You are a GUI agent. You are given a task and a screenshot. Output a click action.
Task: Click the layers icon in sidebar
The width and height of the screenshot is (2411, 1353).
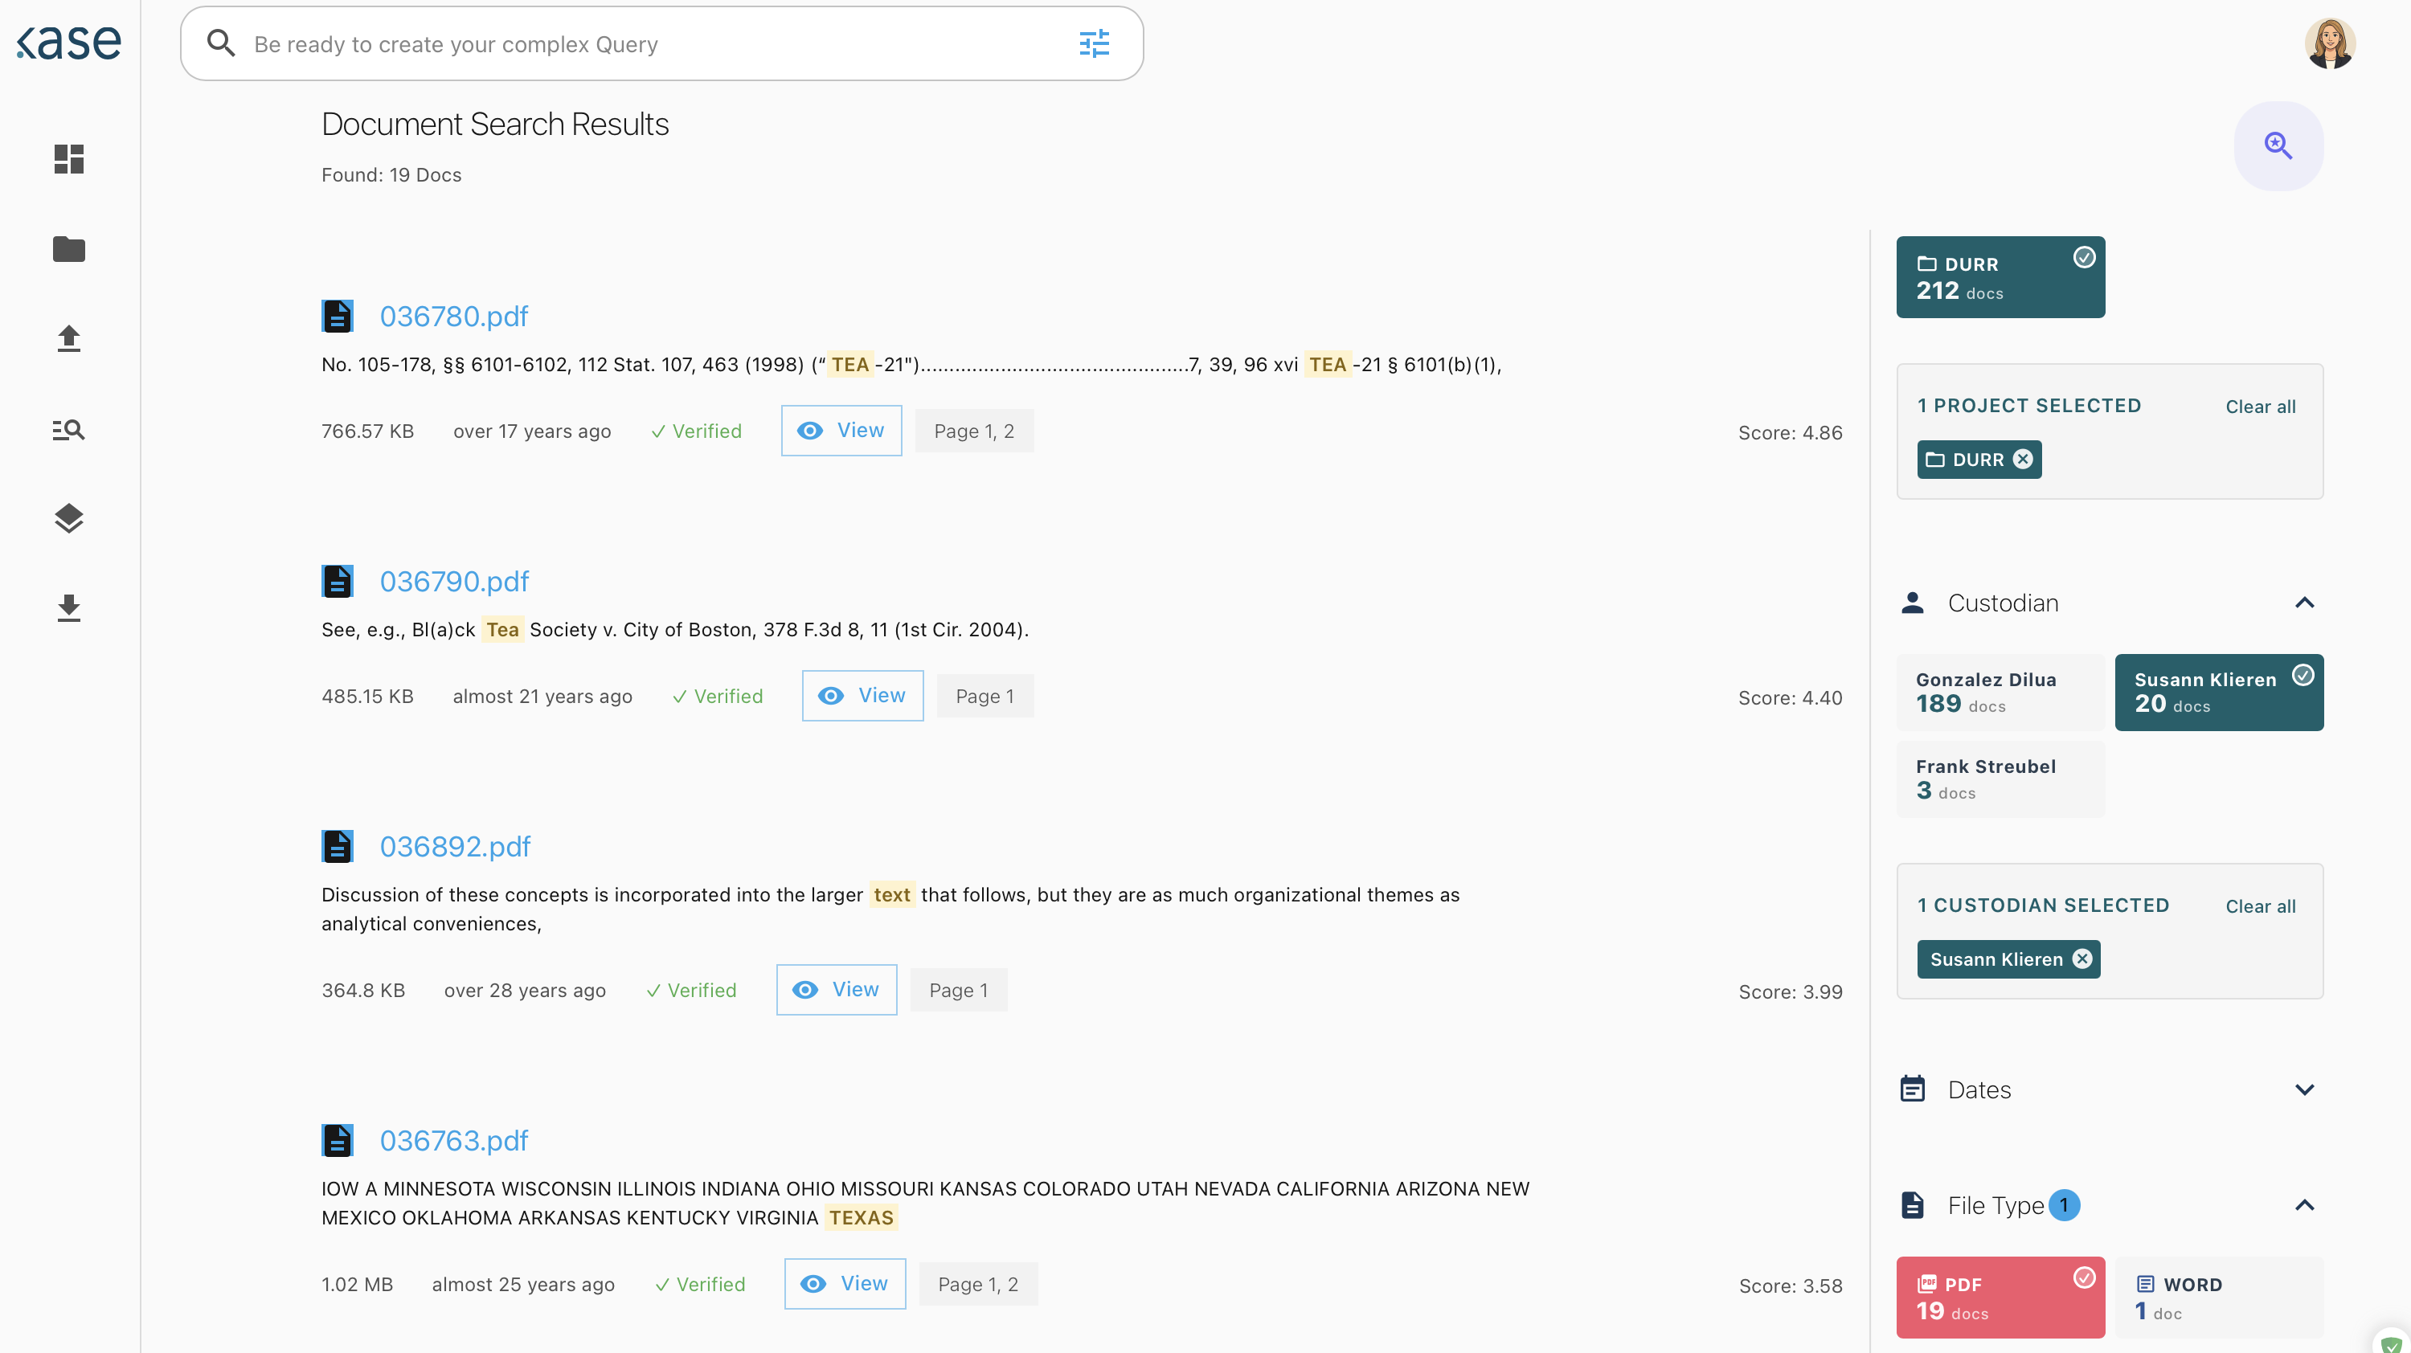click(x=68, y=518)
